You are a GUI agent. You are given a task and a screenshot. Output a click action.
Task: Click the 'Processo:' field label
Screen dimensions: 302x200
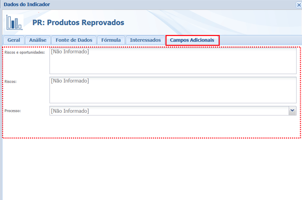click(x=13, y=110)
